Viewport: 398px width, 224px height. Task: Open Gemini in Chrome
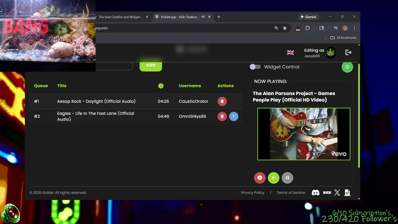pyautogui.click(x=308, y=17)
